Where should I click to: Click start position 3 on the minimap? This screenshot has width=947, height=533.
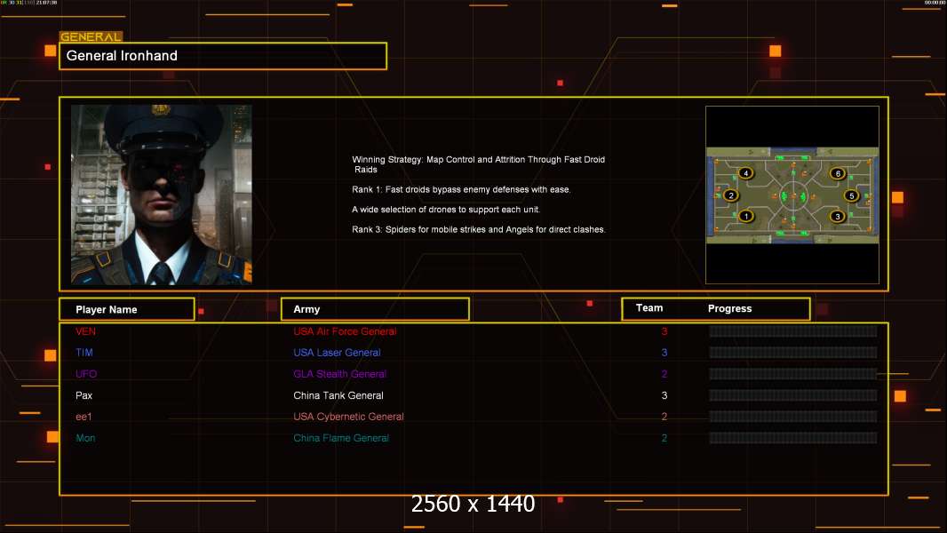[x=837, y=216]
